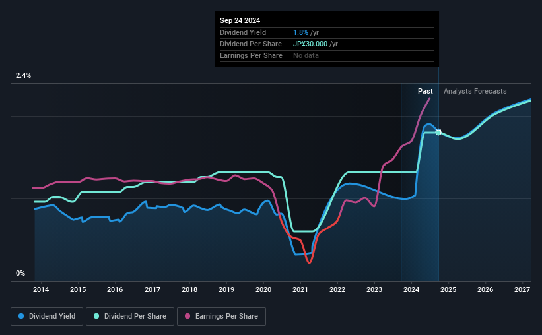Click the 2014 x-axis label
The height and width of the screenshot is (335, 542).
(x=41, y=289)
